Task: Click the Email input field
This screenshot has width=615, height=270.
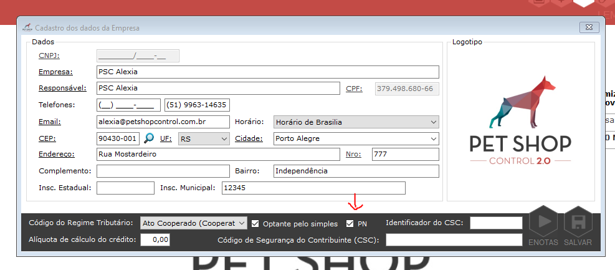Action: point(163,122)
